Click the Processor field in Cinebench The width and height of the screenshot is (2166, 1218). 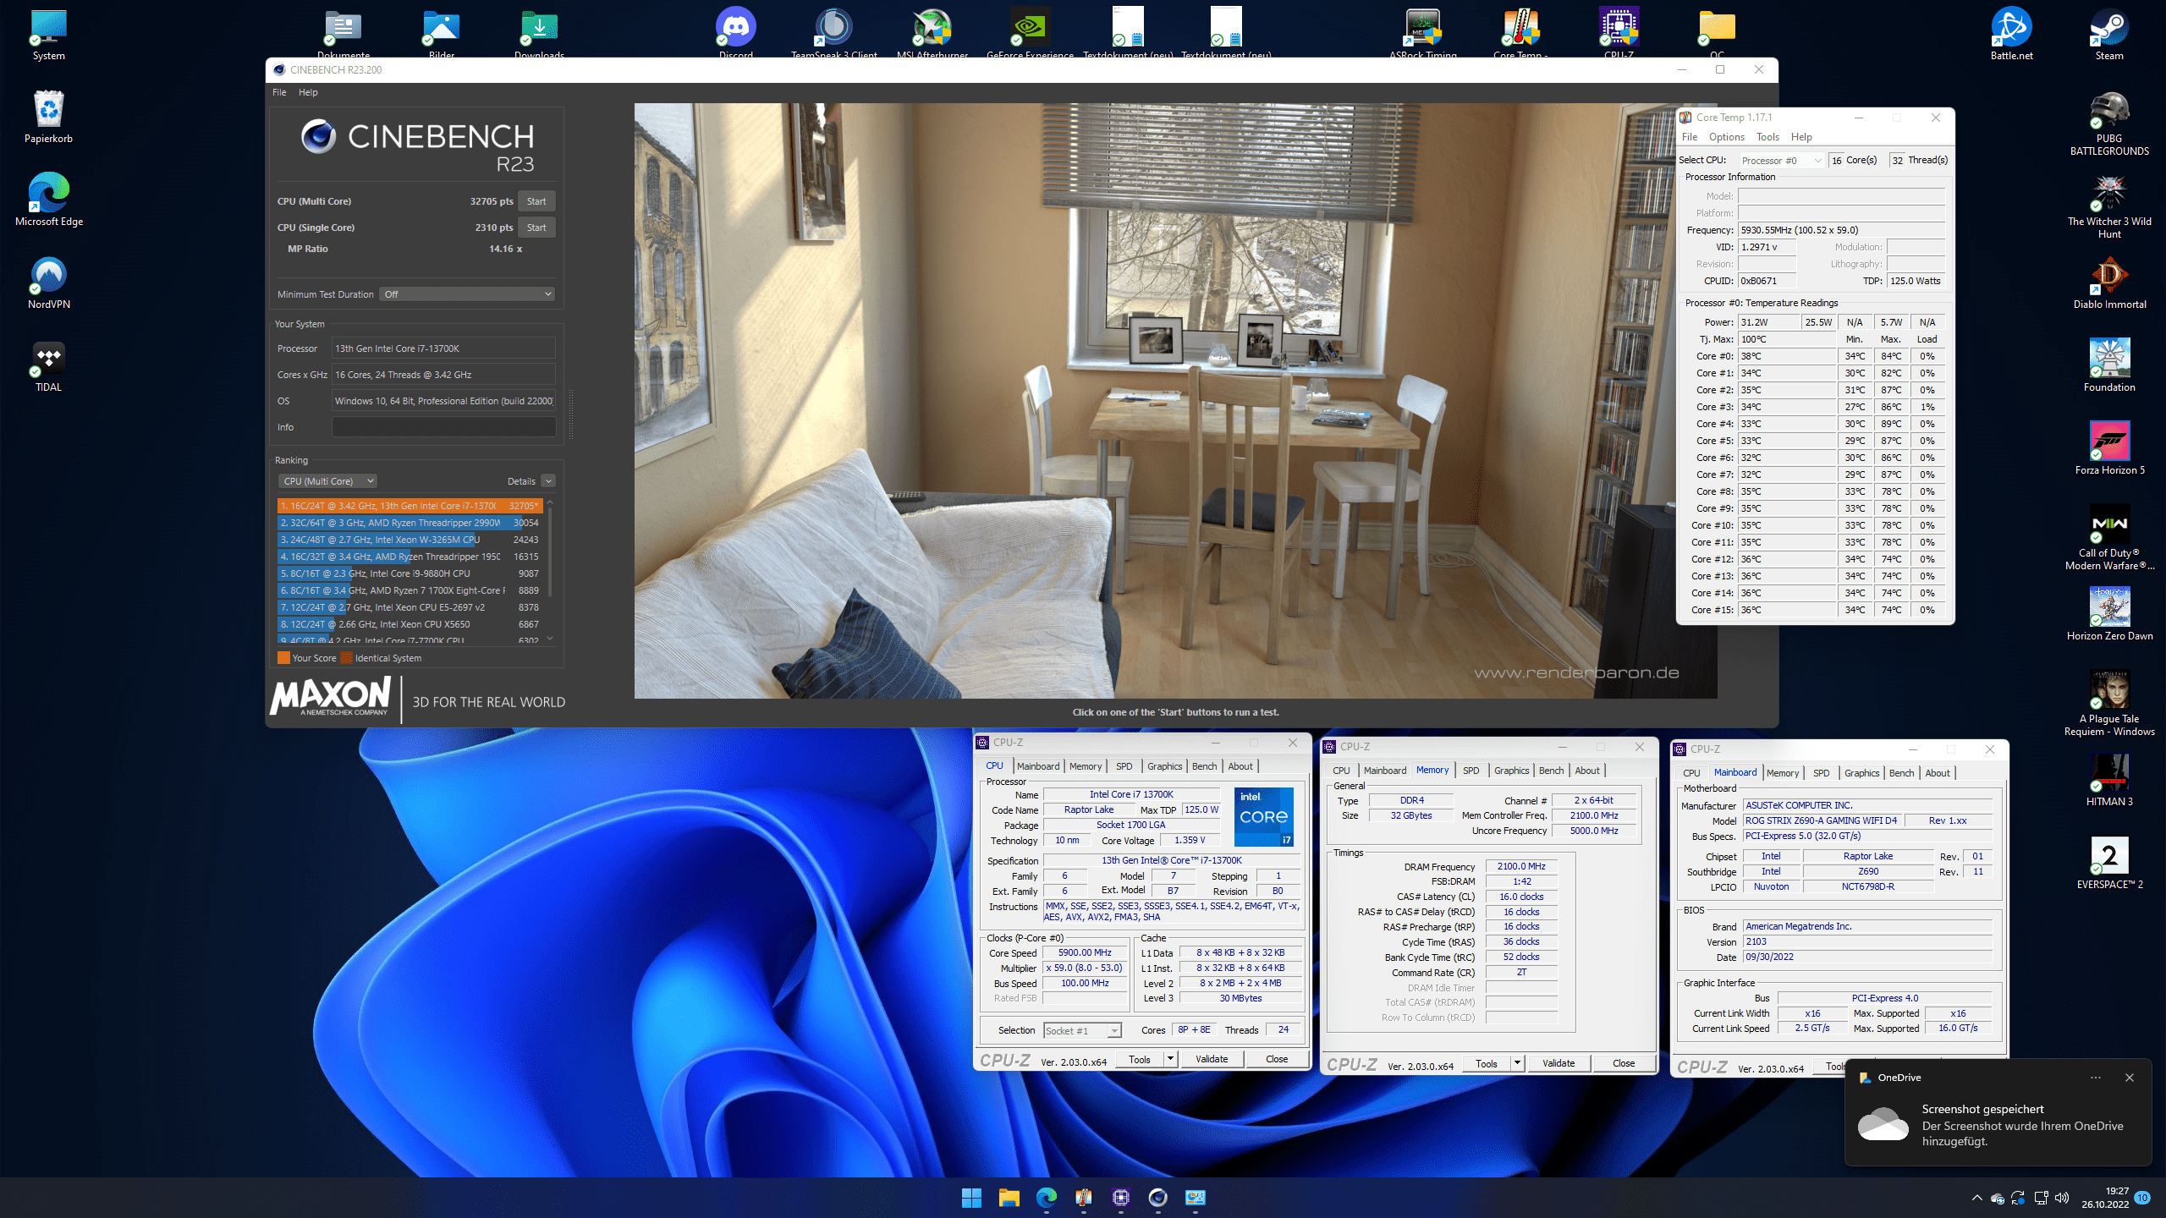tap(443, 348)
